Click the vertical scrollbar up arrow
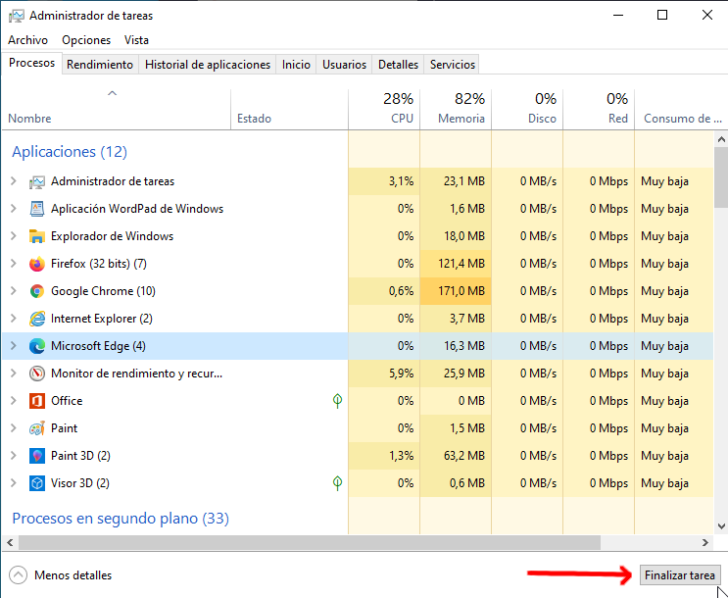The width and height of the screenshot is (728, 598). 721,139
